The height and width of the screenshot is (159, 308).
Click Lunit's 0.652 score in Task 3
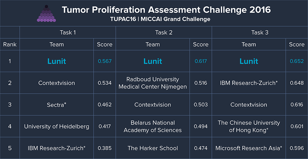(x=297, y=61)
